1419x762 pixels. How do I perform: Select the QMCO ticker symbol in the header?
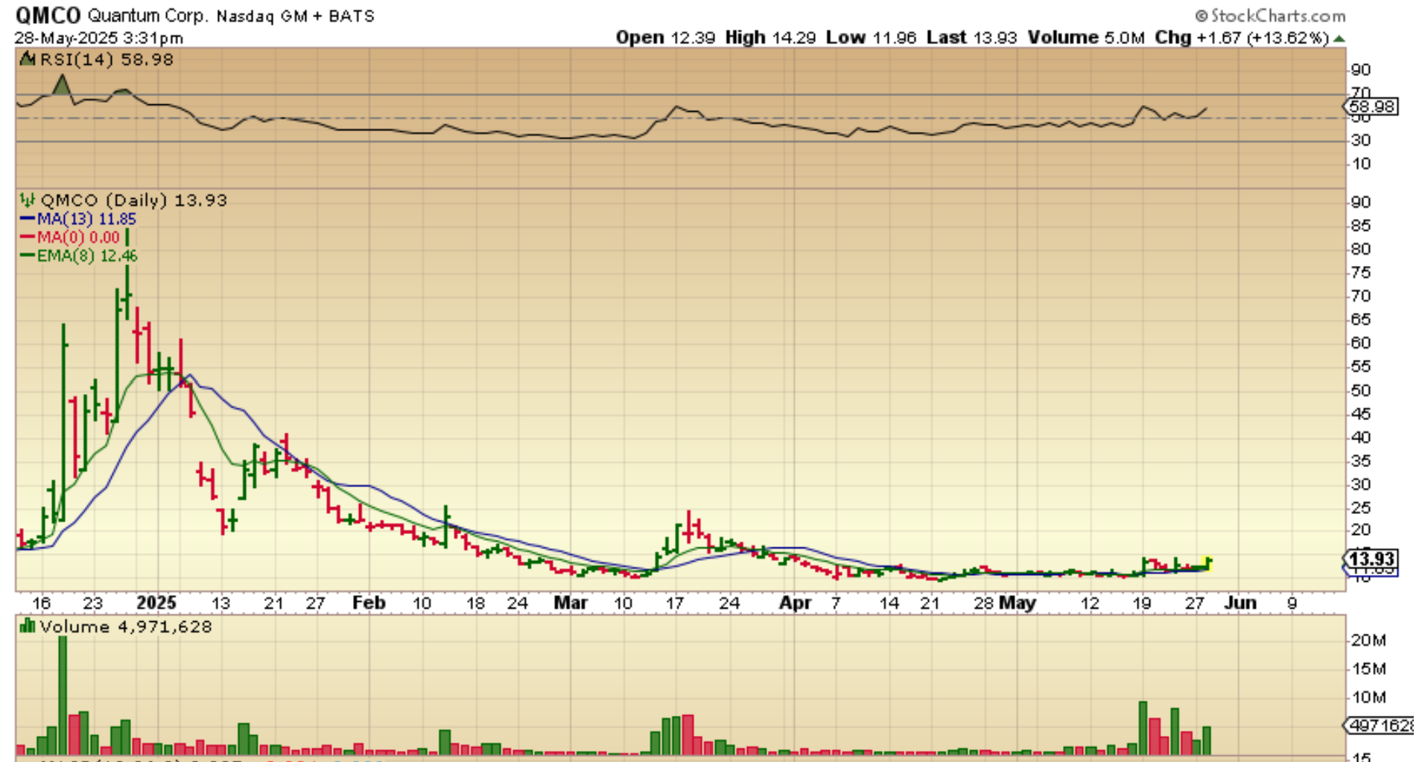[48, 15]
